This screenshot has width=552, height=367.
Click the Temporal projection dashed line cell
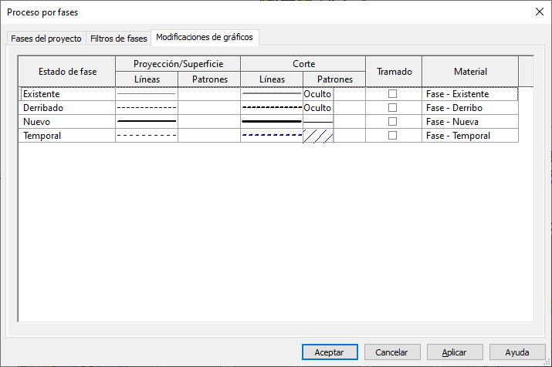(147, 136)
